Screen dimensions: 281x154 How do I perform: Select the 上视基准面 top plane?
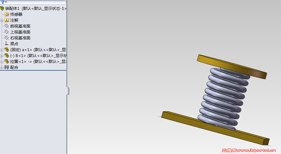(x=20, y=32)
